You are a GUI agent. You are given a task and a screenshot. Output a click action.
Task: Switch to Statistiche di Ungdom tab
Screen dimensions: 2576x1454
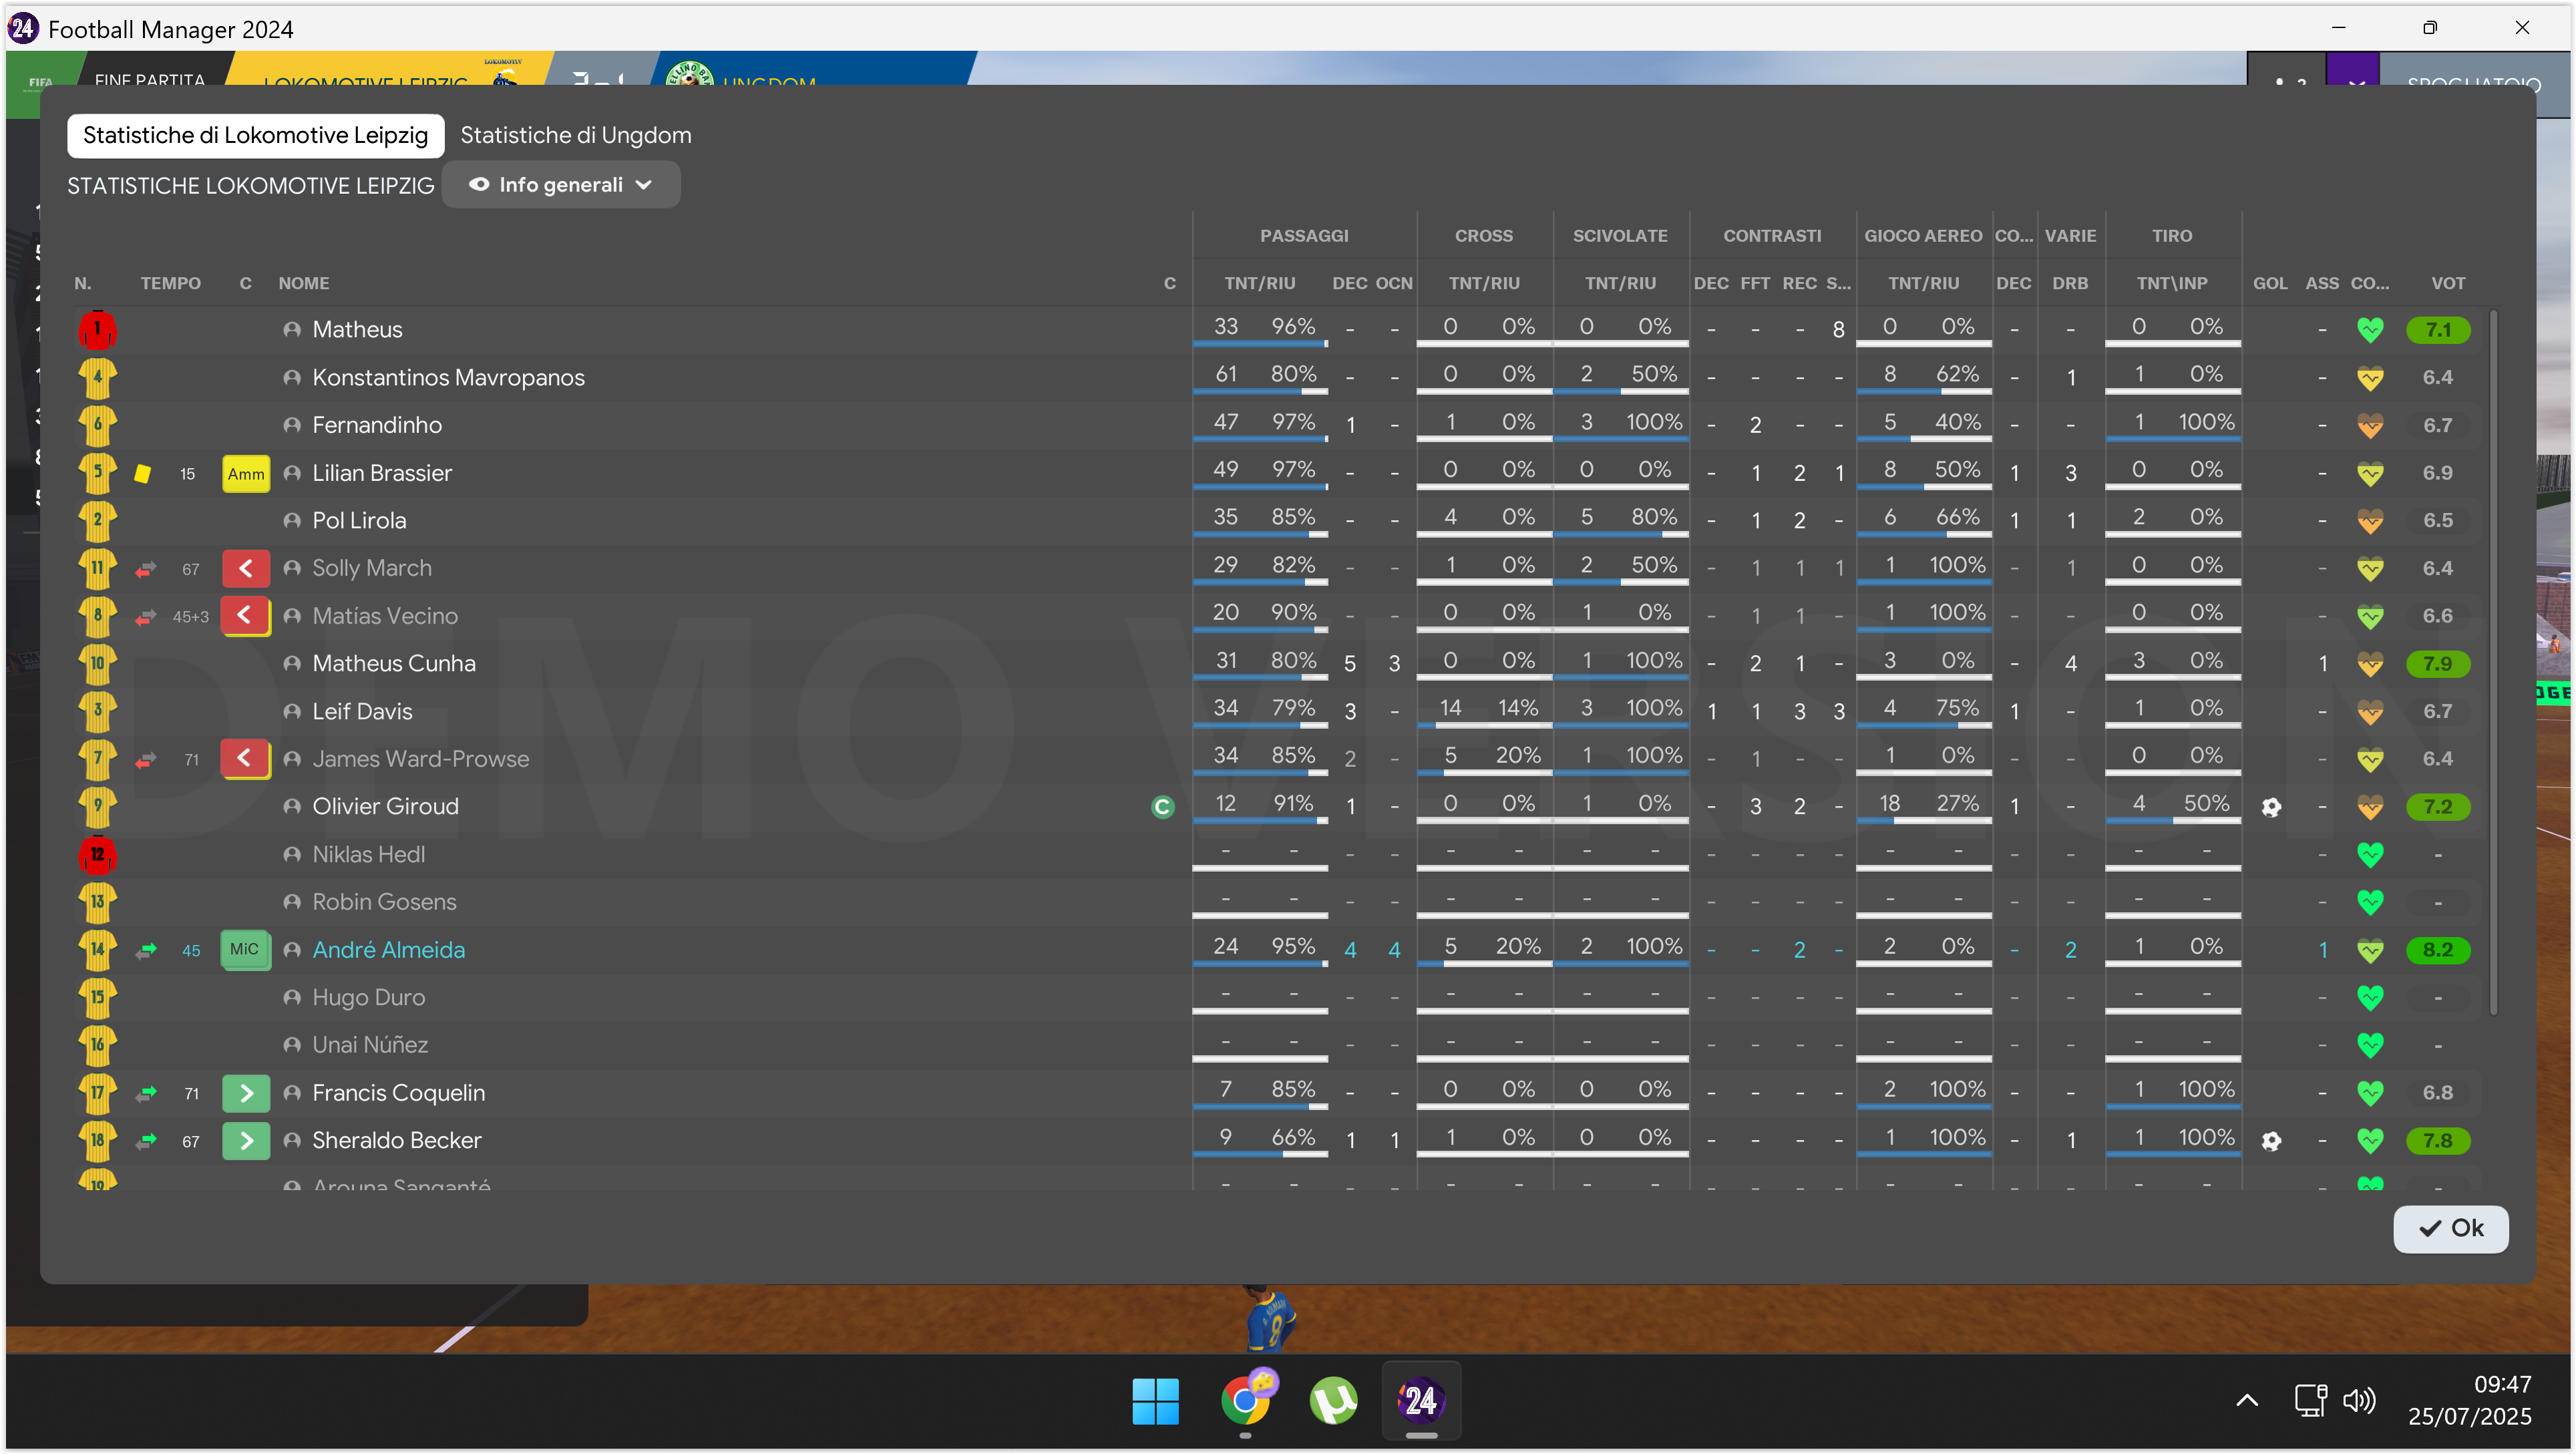click(575, 135)
